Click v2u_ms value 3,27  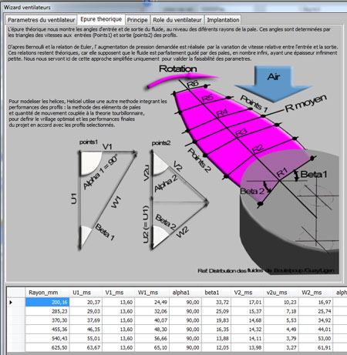point(281,347)
